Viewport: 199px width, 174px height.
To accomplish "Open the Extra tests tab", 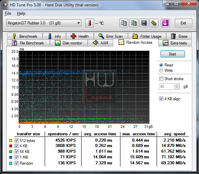I will click(x=175, y=43).
